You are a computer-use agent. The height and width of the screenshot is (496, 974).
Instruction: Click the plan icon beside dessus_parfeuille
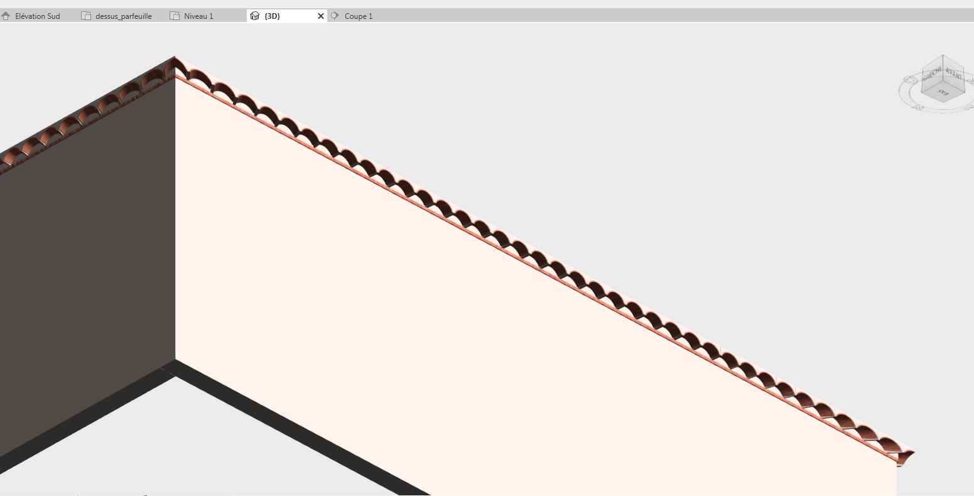(86, 16)
